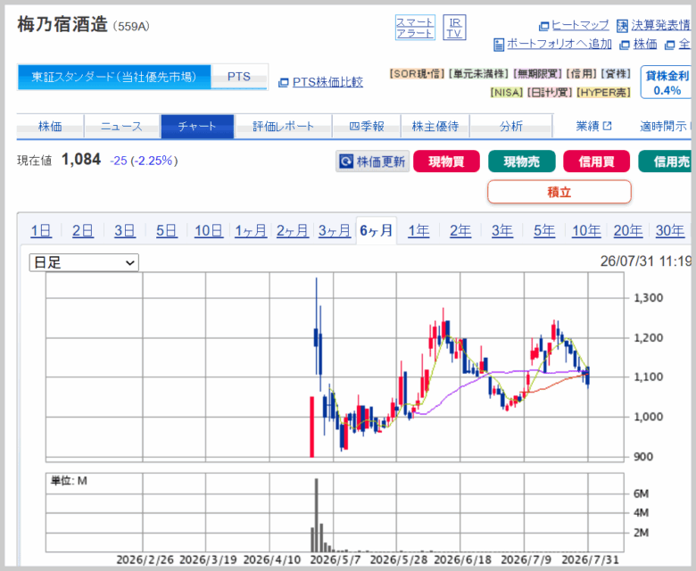Viewport: 696px width, 571px height.
Task: Open the 適時開示 tab
Action: coord(665,127)
